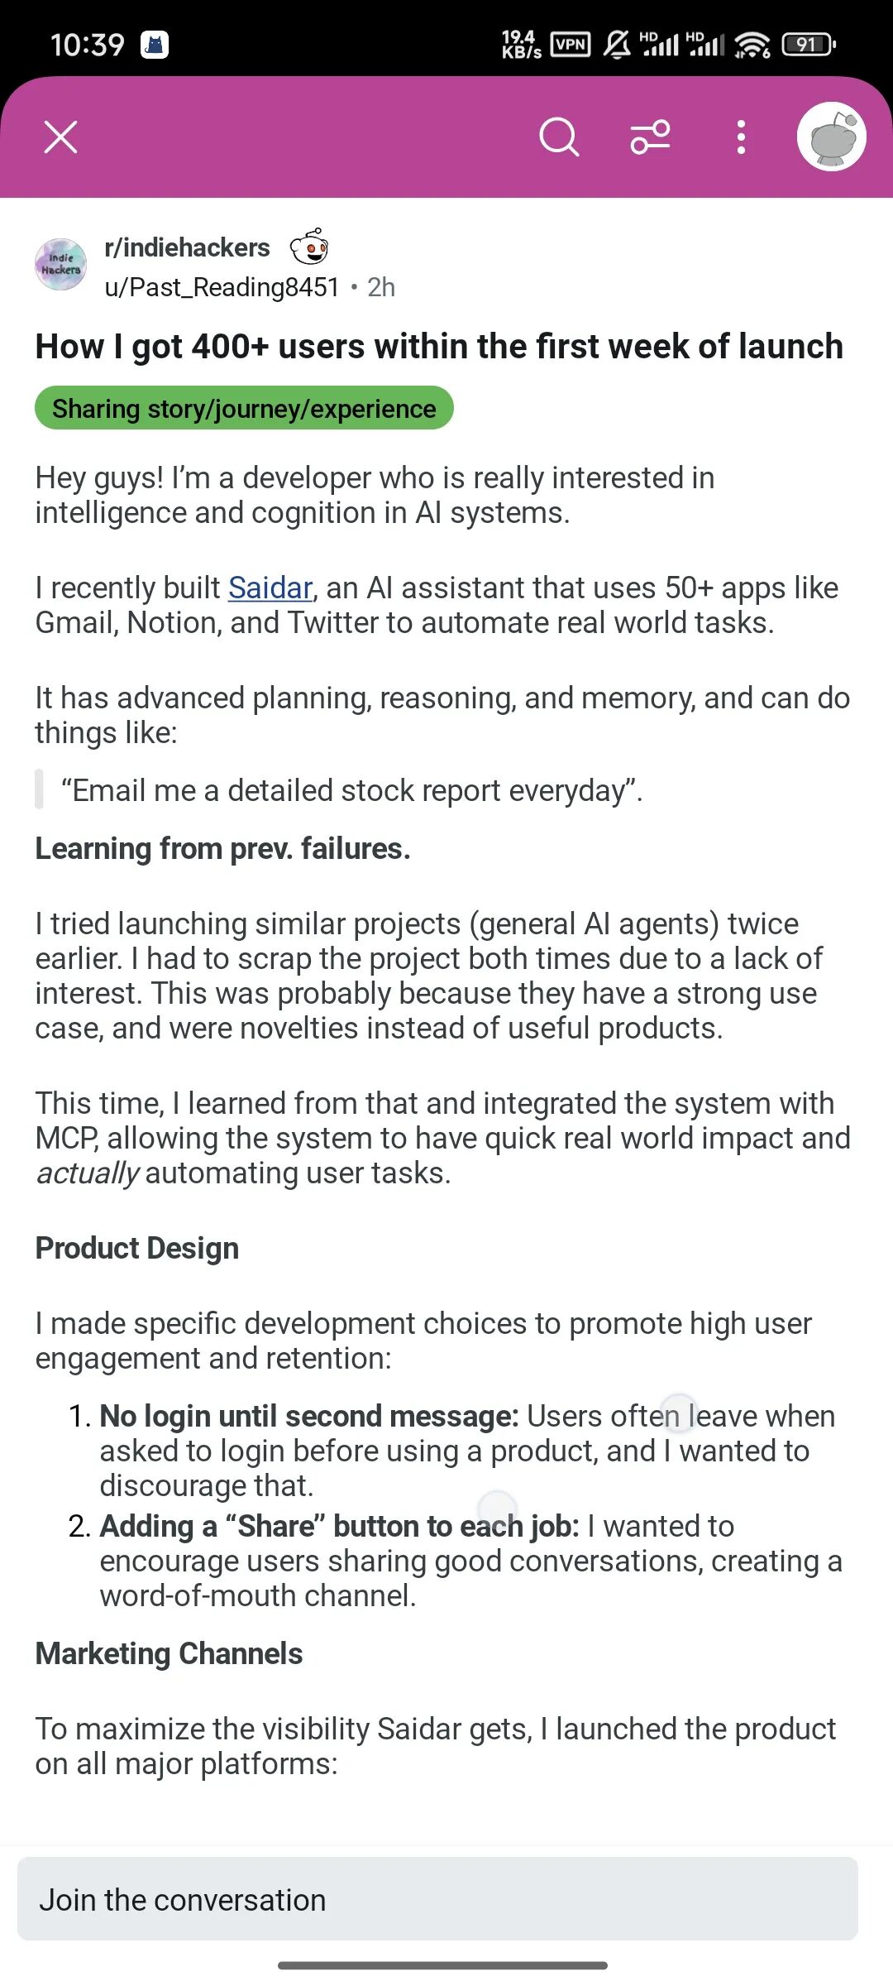This screenshot has width=893, height=1986.
Task: Tap the Join the conversation field
Action: pyautogui.click(x=437, y=1899)
